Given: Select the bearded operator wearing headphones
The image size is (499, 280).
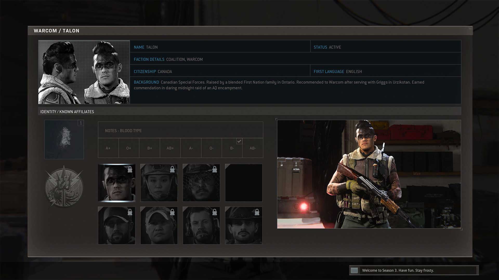Looking at the screenshot, I should click(x=201, y=226).
